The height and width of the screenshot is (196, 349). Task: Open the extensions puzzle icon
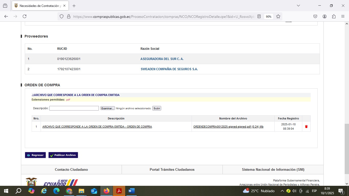(x=334, y=16)
